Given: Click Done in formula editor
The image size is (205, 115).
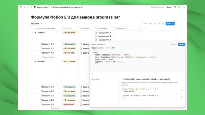Looking at the screenshot, I should [x=181, y=44].
